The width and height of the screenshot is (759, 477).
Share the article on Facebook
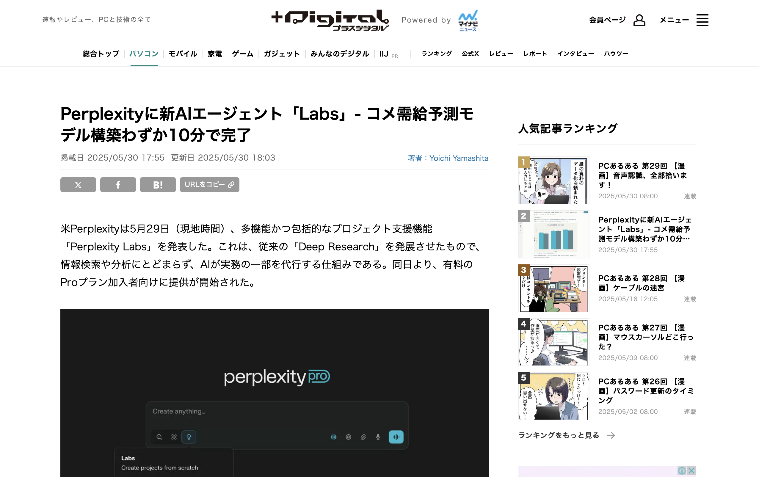pos(118,184)
